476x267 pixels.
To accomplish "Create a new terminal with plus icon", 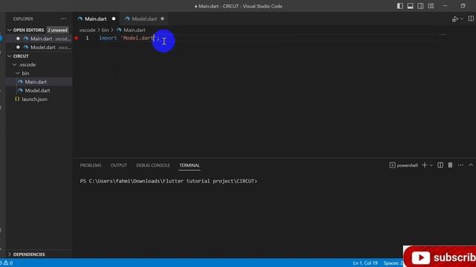I will 425,165.
